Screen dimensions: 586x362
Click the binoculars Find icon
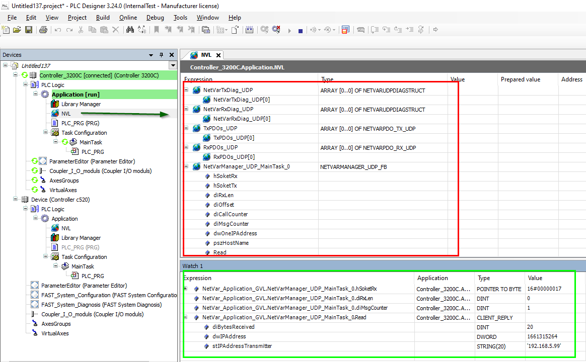pos(130,30)
